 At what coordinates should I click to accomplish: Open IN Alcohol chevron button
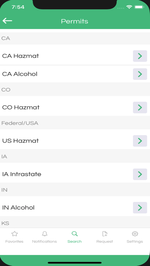pyautogui.click(x=140, y=208)
